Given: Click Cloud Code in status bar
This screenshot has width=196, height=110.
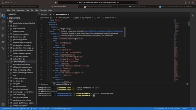Looking at the screenshot, I should point(44,109).
